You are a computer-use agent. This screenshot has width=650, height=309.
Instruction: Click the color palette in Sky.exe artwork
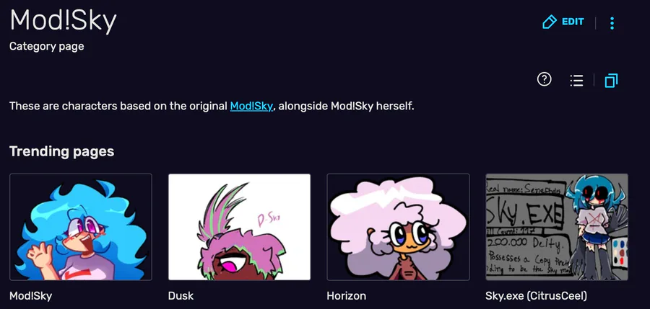(620, 253)
